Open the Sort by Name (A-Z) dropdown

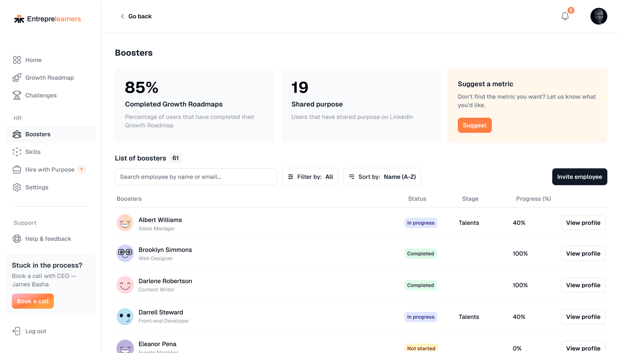click(382, 177)
